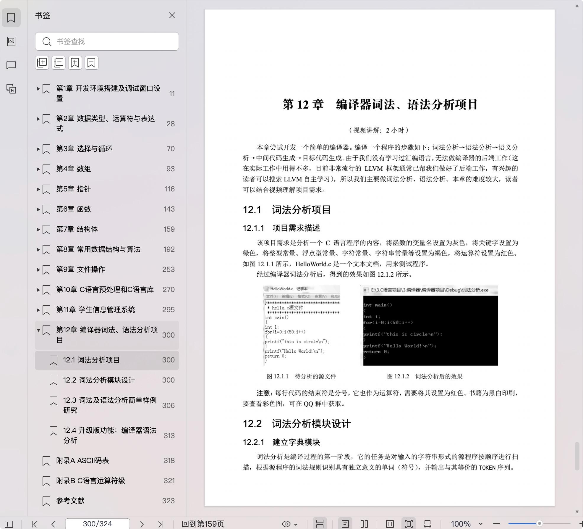The width and height of the screenshot is (583, 529).
Task: Click figure 12.1.1 HelloWorld.c image
Action: click(x=302, y=325)
